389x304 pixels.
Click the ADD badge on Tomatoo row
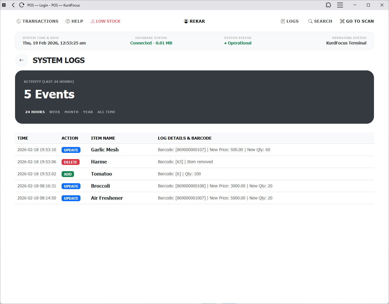(x=68, y=174)
